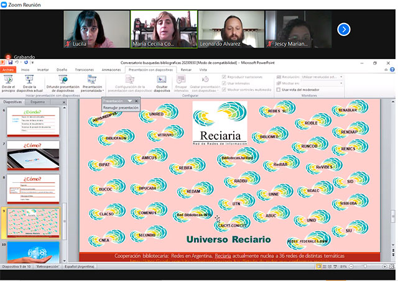Click 81% zoom level
Image resolution: width=398 pixels, height=281 pixels.
343,267
